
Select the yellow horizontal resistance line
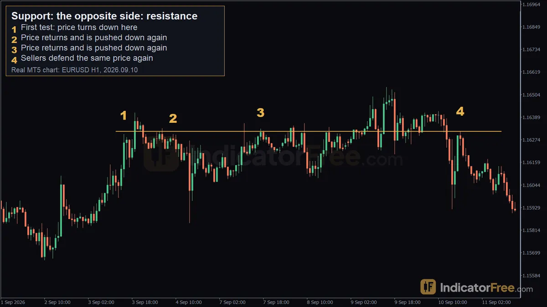309,131
